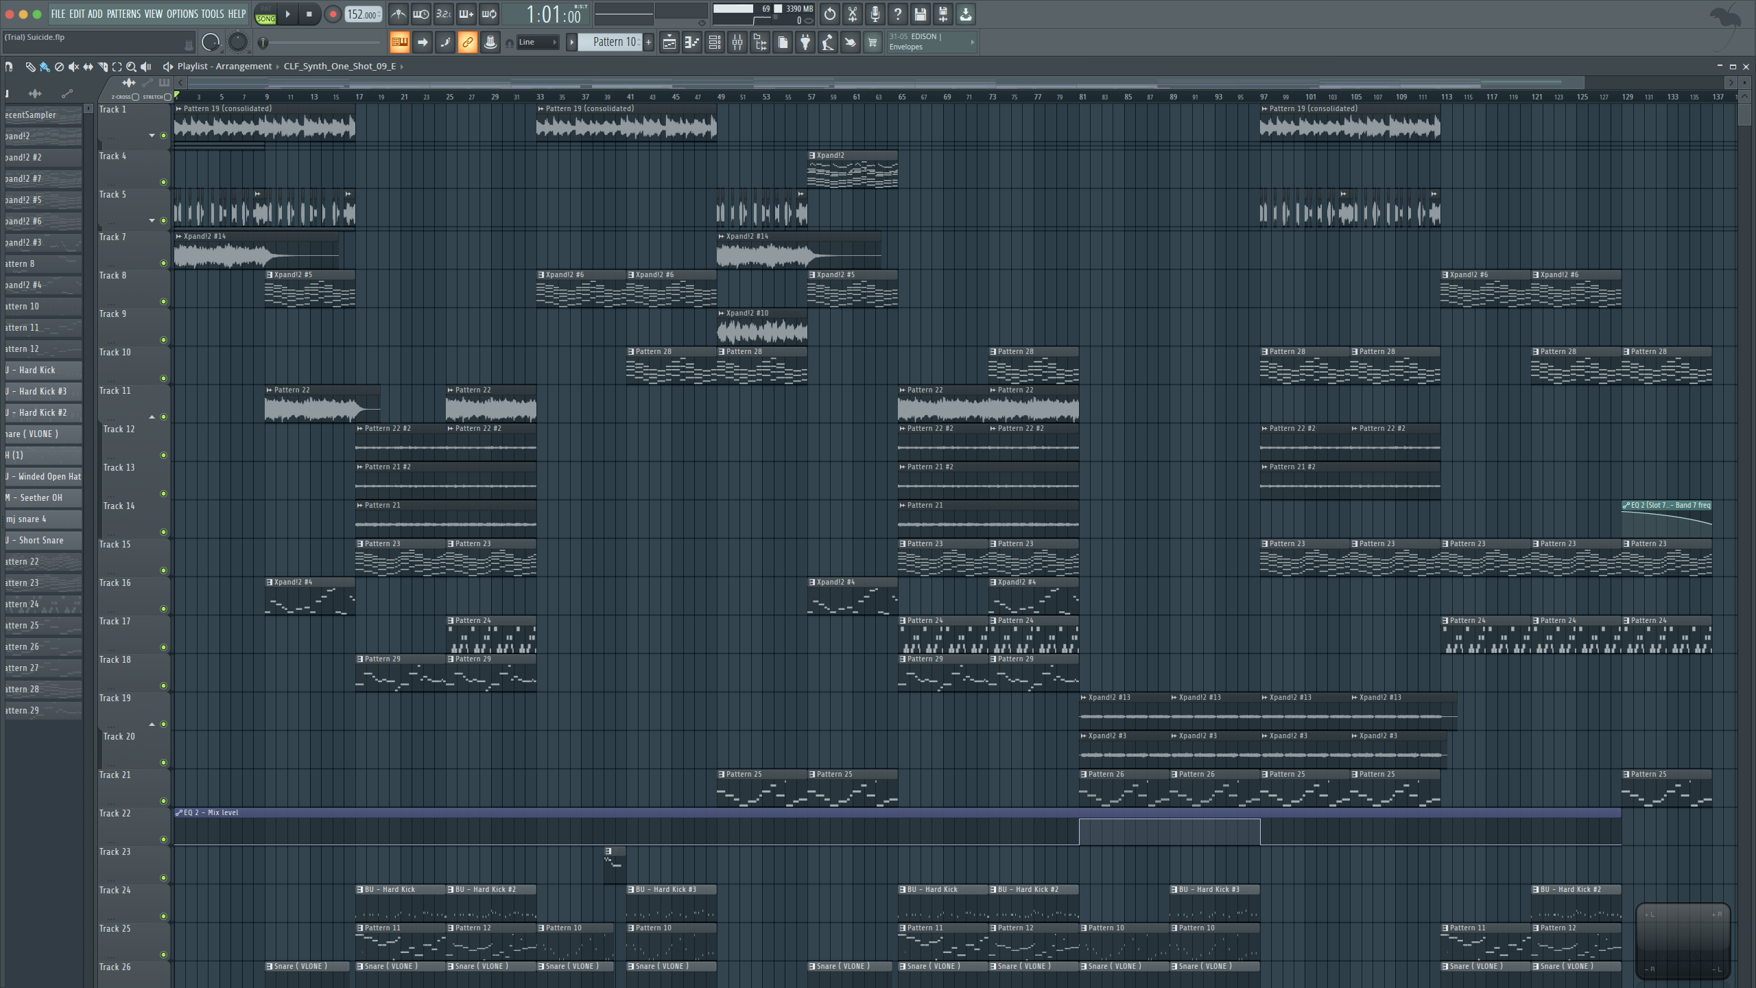Click the Save project icon
This screenshot has height=988, width=1756.
[x=921, y=14]
